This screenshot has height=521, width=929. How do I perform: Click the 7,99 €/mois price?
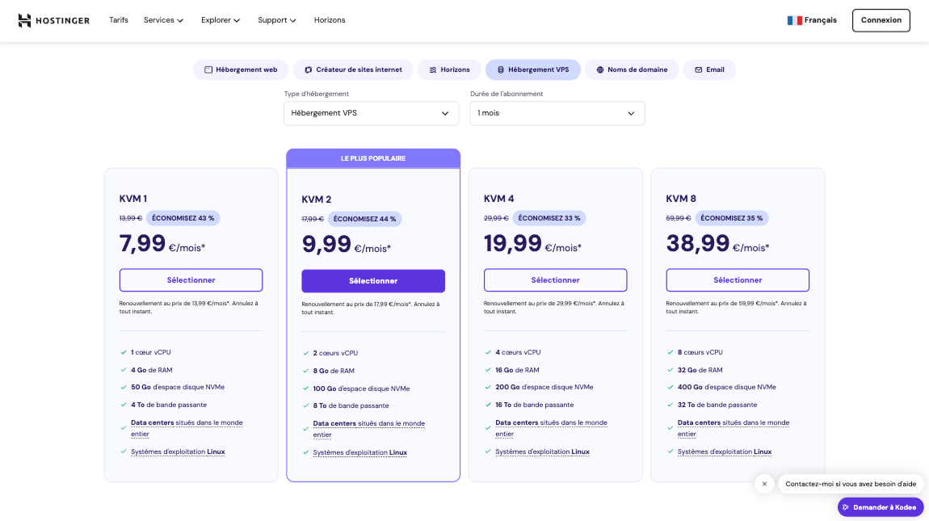[162, 244]
